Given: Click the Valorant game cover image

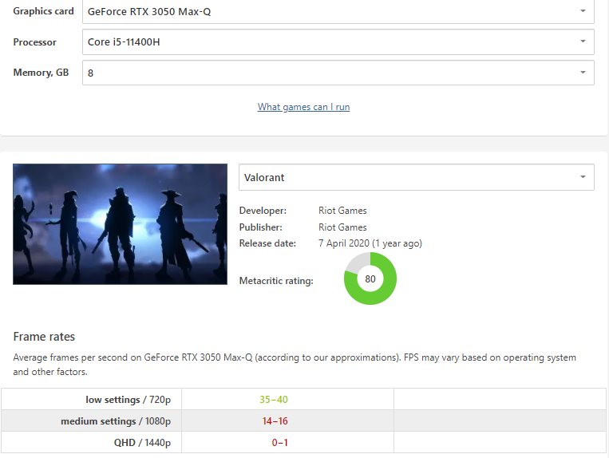Looking at the screenshot, I should tap(120, 224).
